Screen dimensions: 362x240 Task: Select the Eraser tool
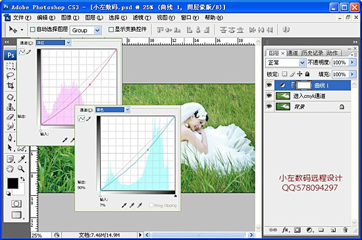point(10,116)
